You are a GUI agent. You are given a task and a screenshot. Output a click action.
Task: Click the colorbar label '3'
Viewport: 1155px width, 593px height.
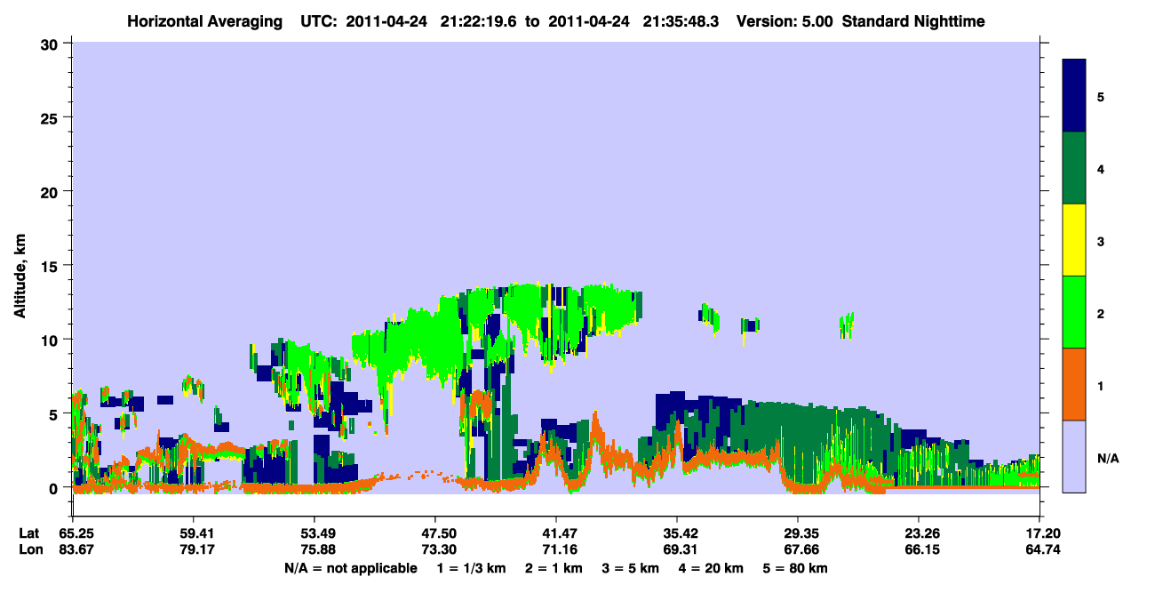pyautogui.click(x=1101, y=241)
